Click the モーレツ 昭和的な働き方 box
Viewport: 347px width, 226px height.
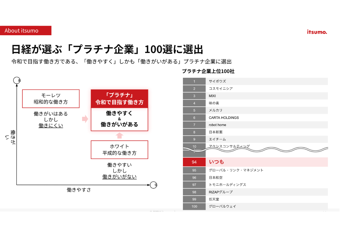click(51, 99)
